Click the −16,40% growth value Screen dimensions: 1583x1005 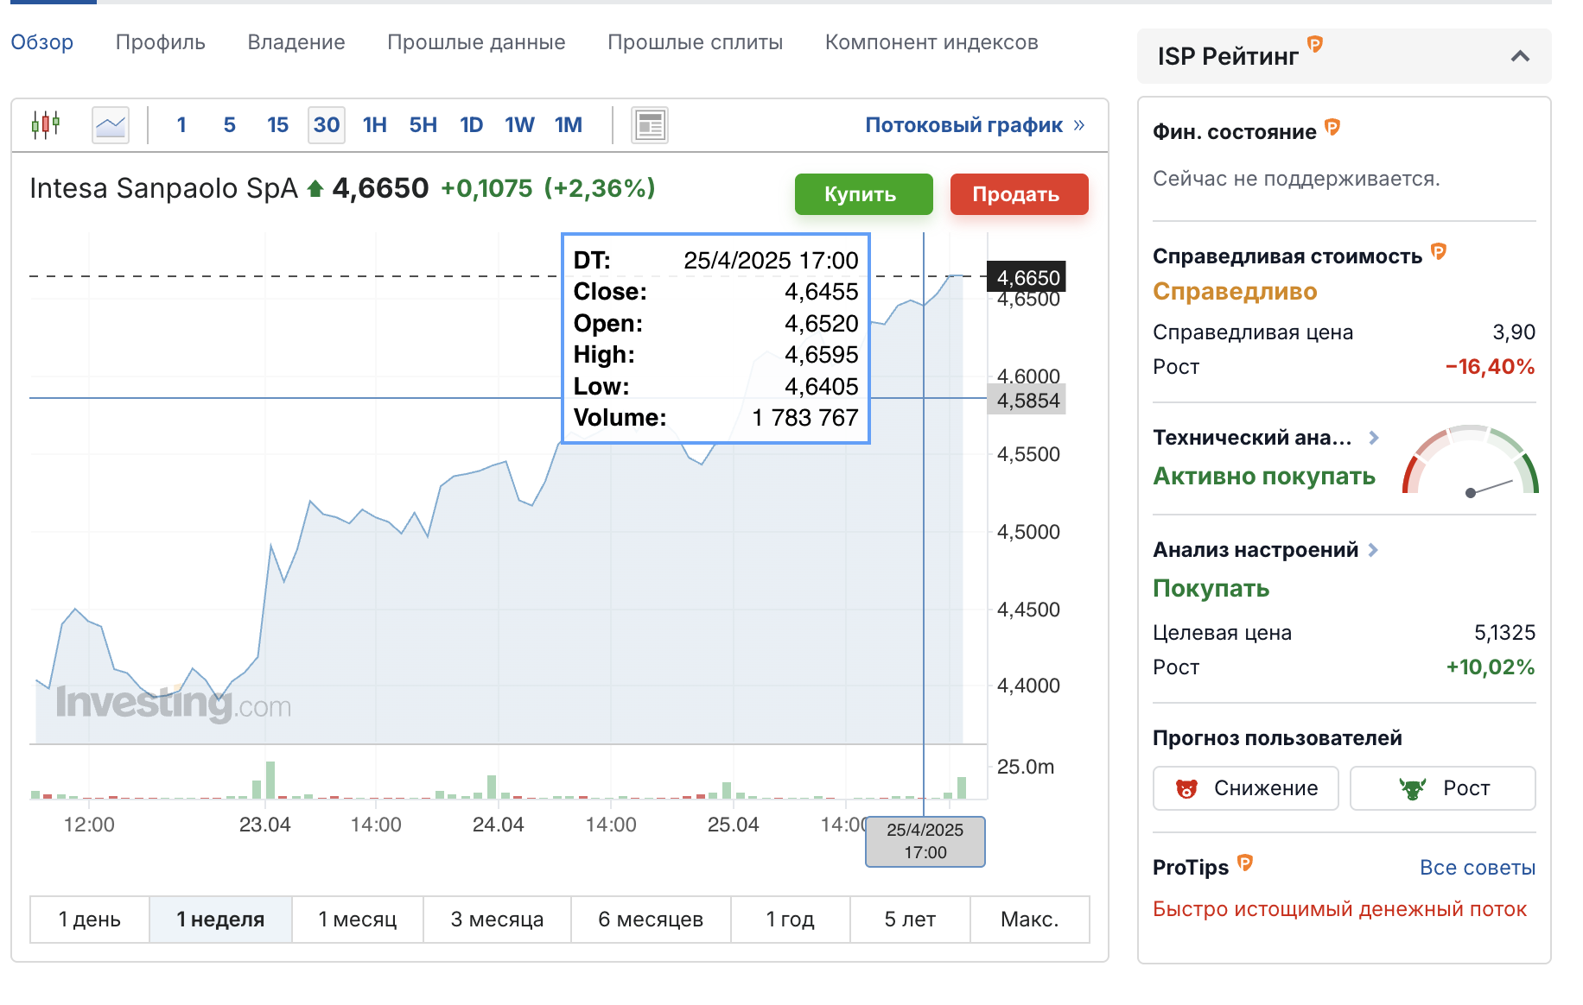(1490, 367)
